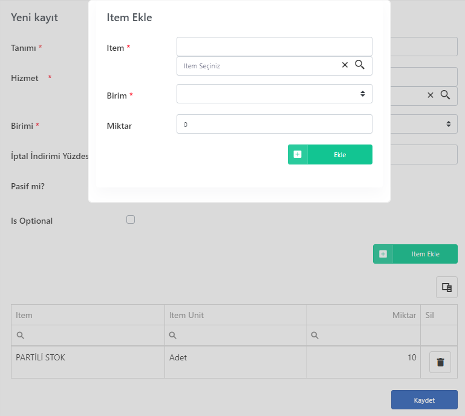Select the quantity cell showing 10

click(363, 362)
